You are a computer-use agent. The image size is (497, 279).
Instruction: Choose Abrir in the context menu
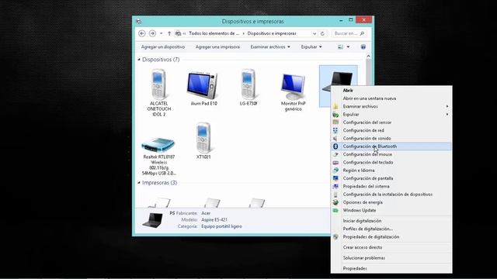click(x=347, y=90)
